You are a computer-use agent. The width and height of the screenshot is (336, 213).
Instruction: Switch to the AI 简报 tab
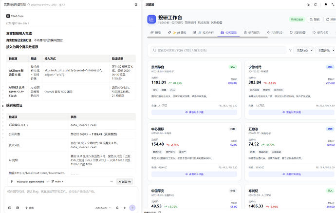pyautogui.click(x=177, y=32)
